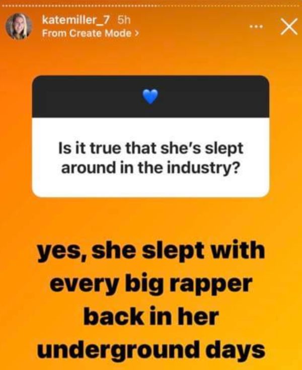Tap the katemiller_7 username

point(75,21)
